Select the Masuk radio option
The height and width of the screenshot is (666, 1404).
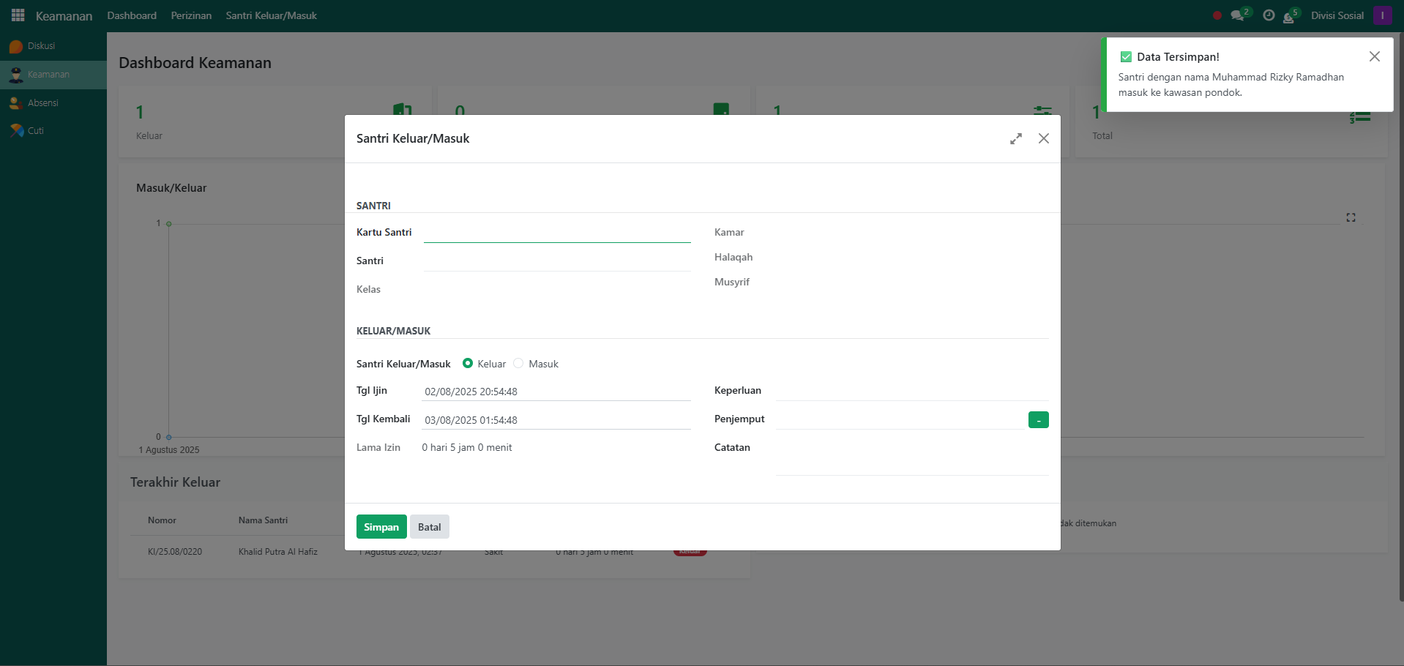click(x=519, y=364)
